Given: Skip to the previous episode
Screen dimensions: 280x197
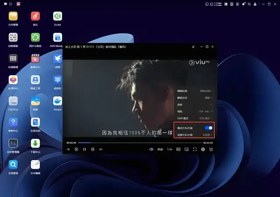Looking at the screenshot, I should [x=68, y=149].
